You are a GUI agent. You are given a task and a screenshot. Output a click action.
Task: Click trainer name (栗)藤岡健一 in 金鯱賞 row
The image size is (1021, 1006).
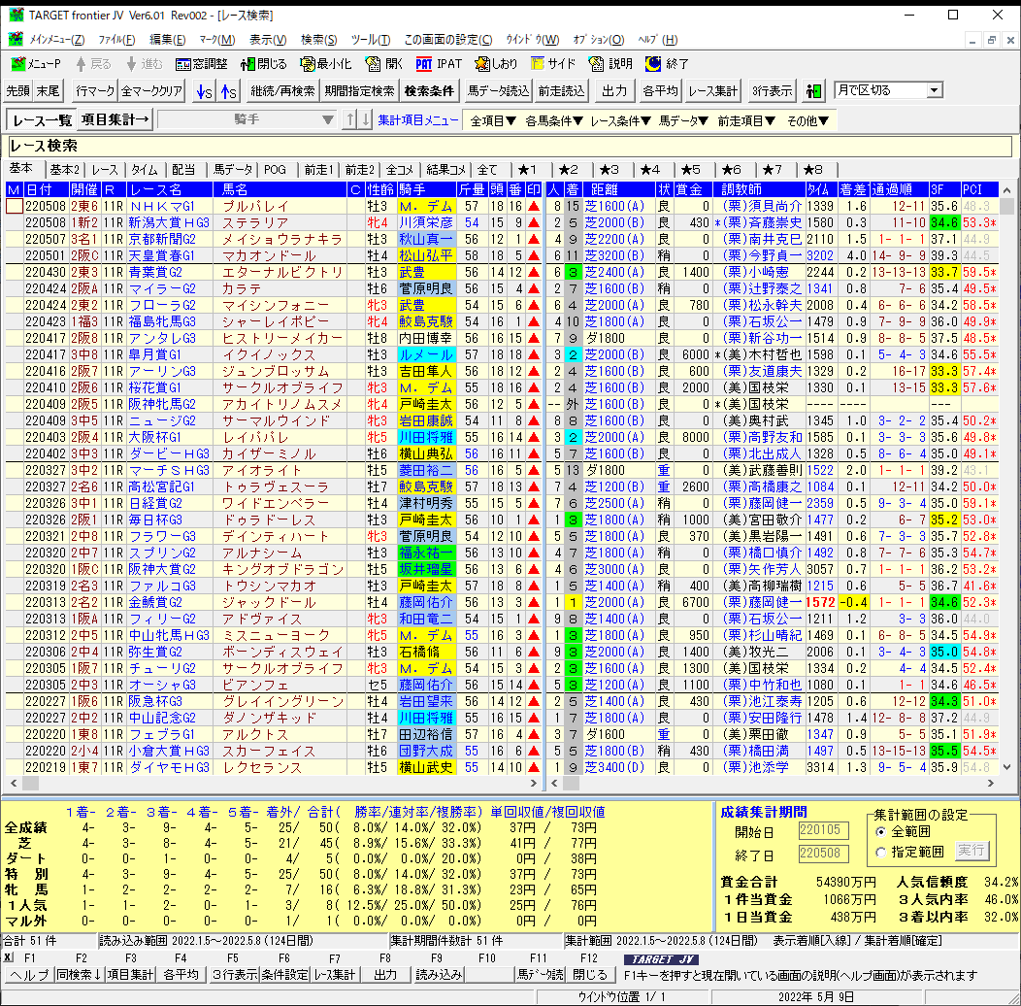point(762,603)
